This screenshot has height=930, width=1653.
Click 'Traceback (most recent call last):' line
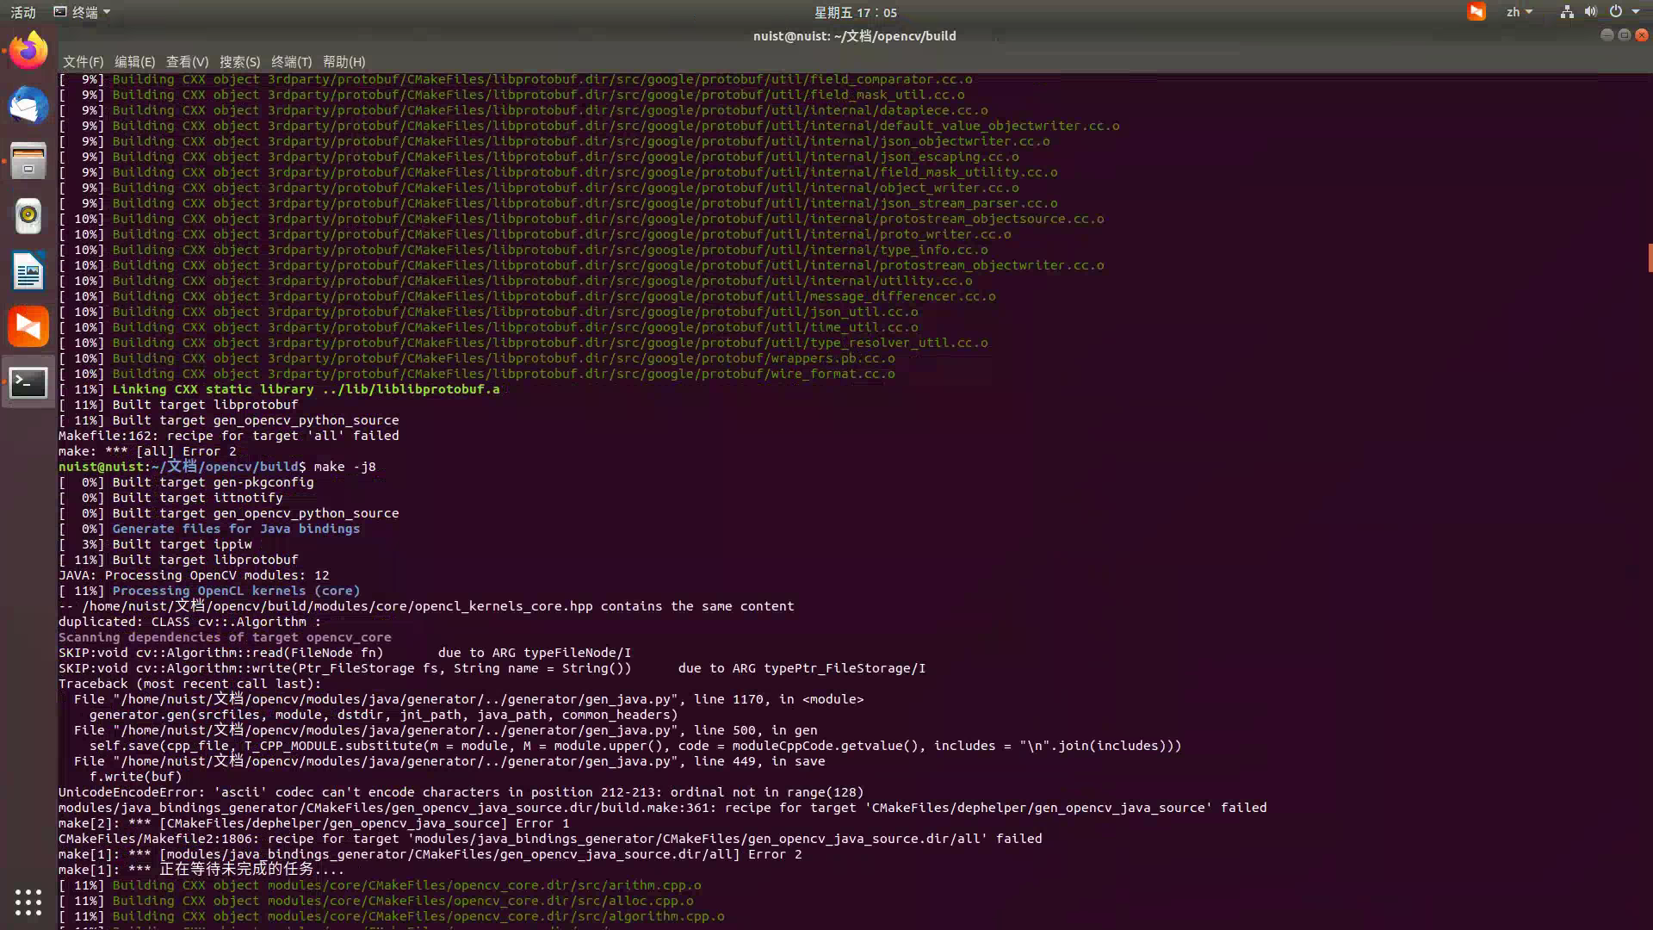click(x=189, y=684)
